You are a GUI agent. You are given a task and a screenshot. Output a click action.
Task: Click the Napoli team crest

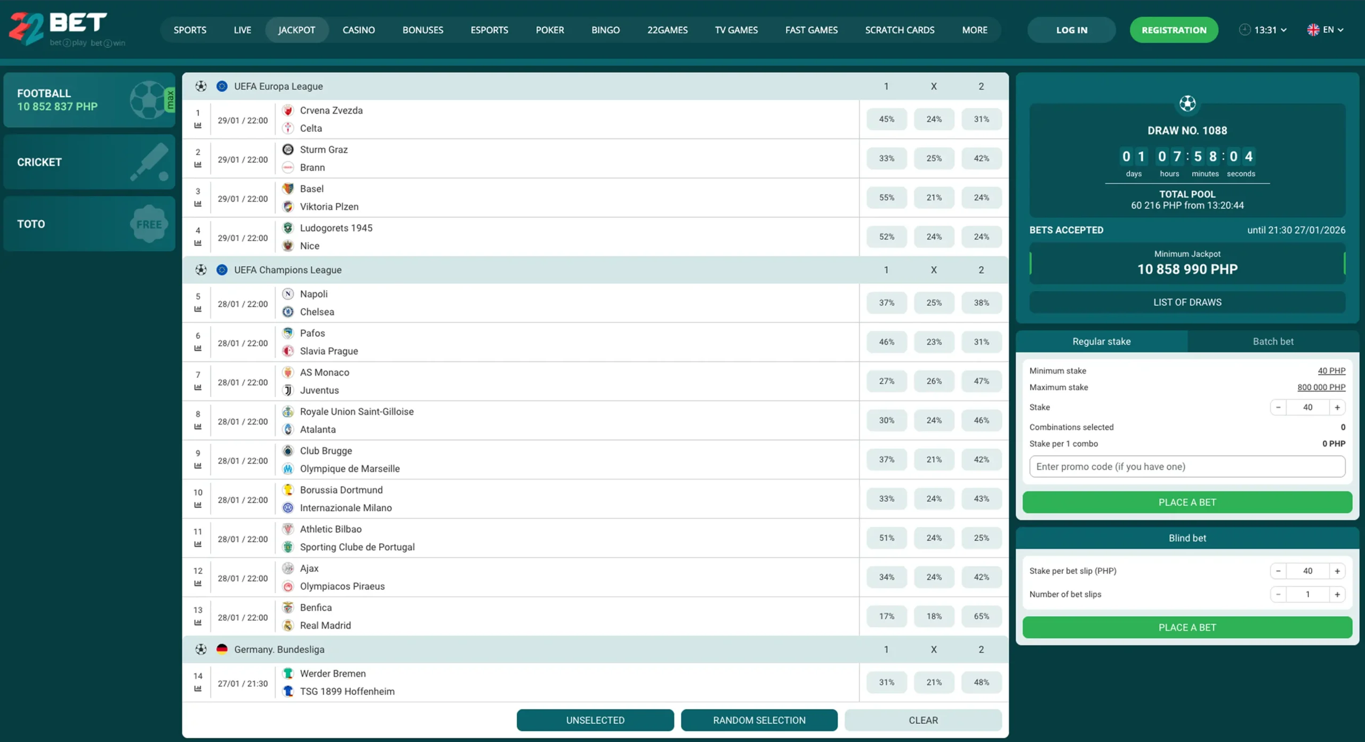click(x=287, y=294)
